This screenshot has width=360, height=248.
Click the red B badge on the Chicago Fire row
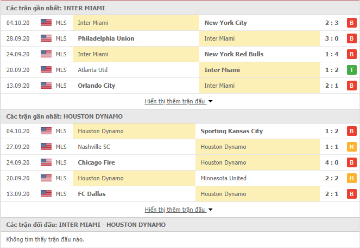pyautogui.click(x=351, y=162)
